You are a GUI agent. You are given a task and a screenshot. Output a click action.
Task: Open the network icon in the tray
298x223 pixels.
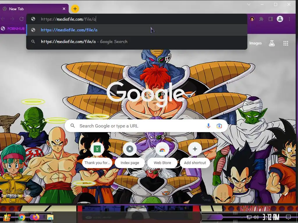(x=249, y=217)
